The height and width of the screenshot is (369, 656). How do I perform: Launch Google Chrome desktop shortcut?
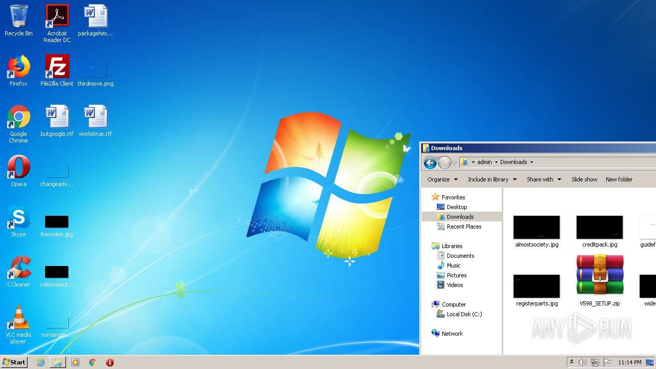[18, 124]
